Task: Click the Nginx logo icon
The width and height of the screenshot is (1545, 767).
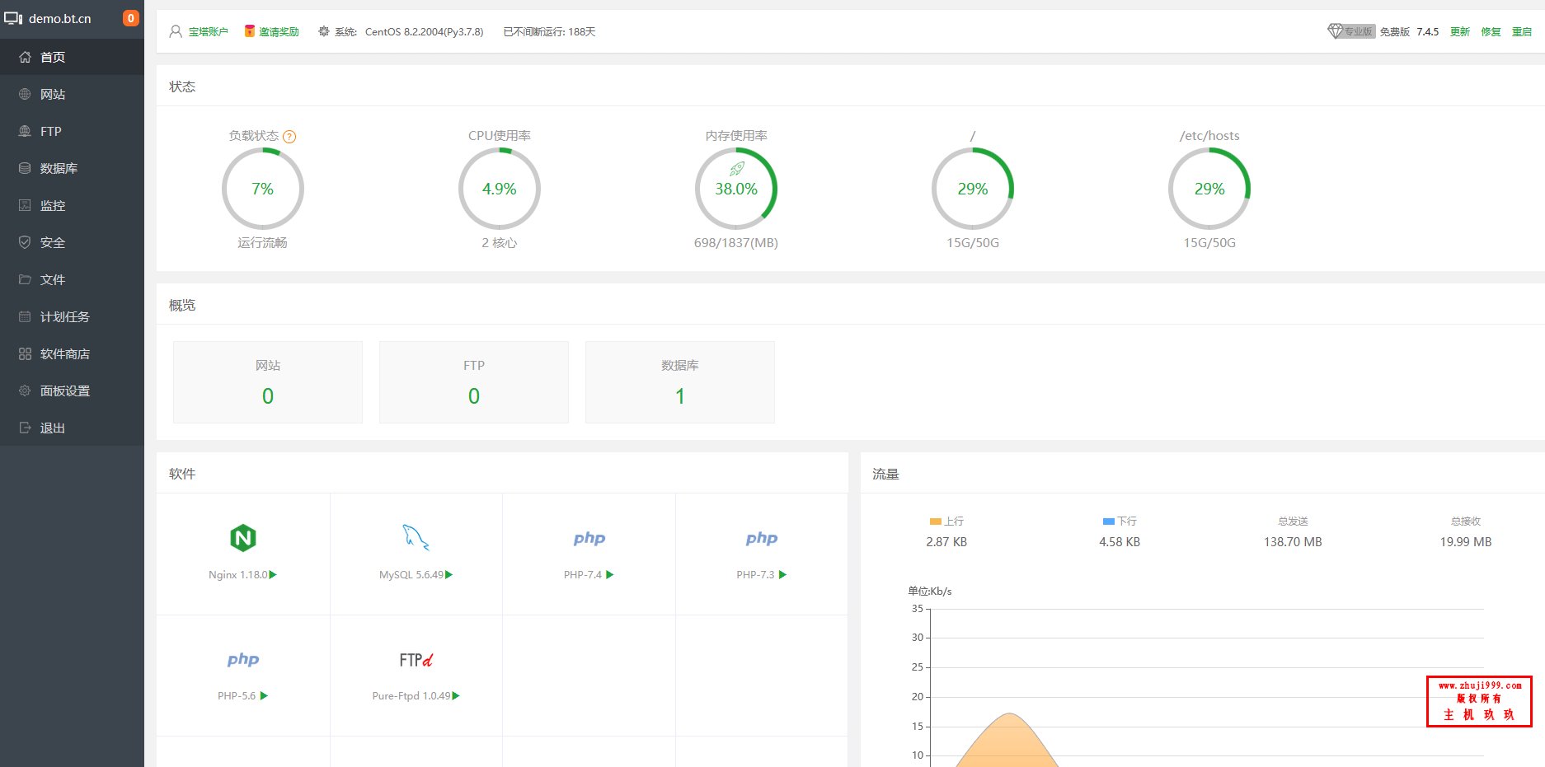Action: click(x=243, y=538)
